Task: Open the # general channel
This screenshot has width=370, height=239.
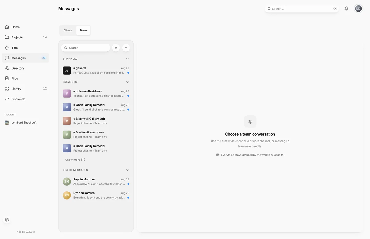Action: [96, 71]
